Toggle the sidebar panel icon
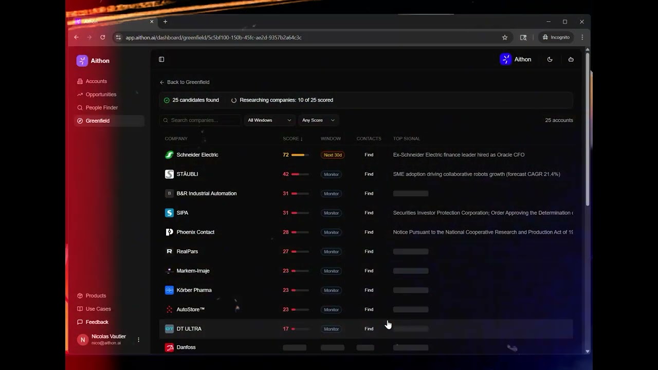 [161, 60]
